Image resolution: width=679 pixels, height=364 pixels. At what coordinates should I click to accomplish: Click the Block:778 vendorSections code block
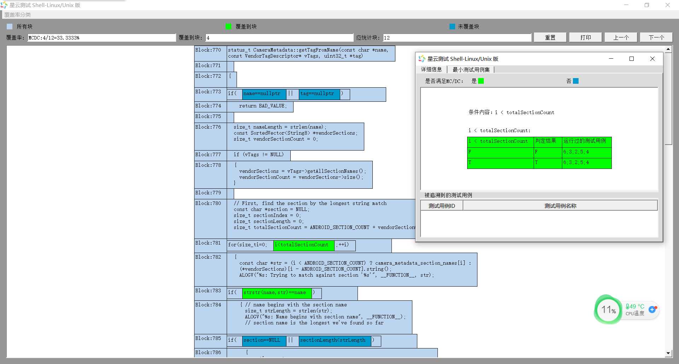pyautogui.click(x=300, y=175)
